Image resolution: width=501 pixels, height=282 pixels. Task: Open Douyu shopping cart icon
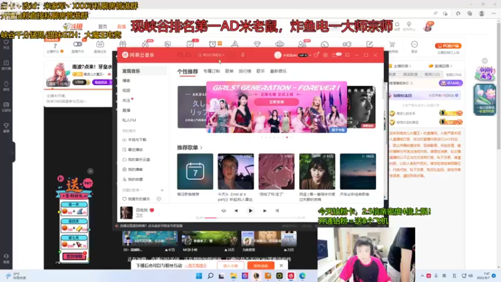pyautogui.click(x=392, y=44)
